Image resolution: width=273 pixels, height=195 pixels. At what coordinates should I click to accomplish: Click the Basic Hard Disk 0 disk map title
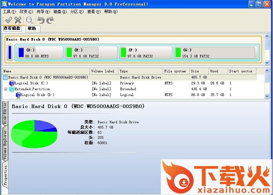coord(53,40)
